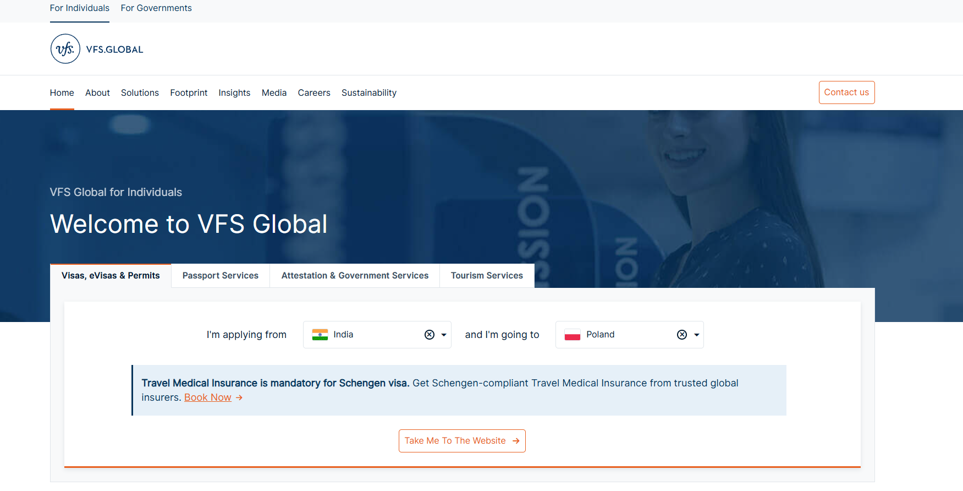Viewport: 963px width, 491px height.
Task: Expand the applying-from country dropdown arrow
Action: 444,335
